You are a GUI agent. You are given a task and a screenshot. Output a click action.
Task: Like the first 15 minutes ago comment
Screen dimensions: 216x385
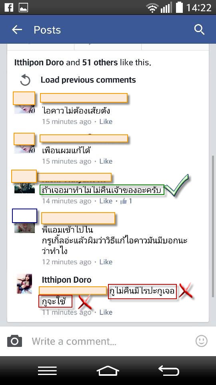tap(106, 122)
